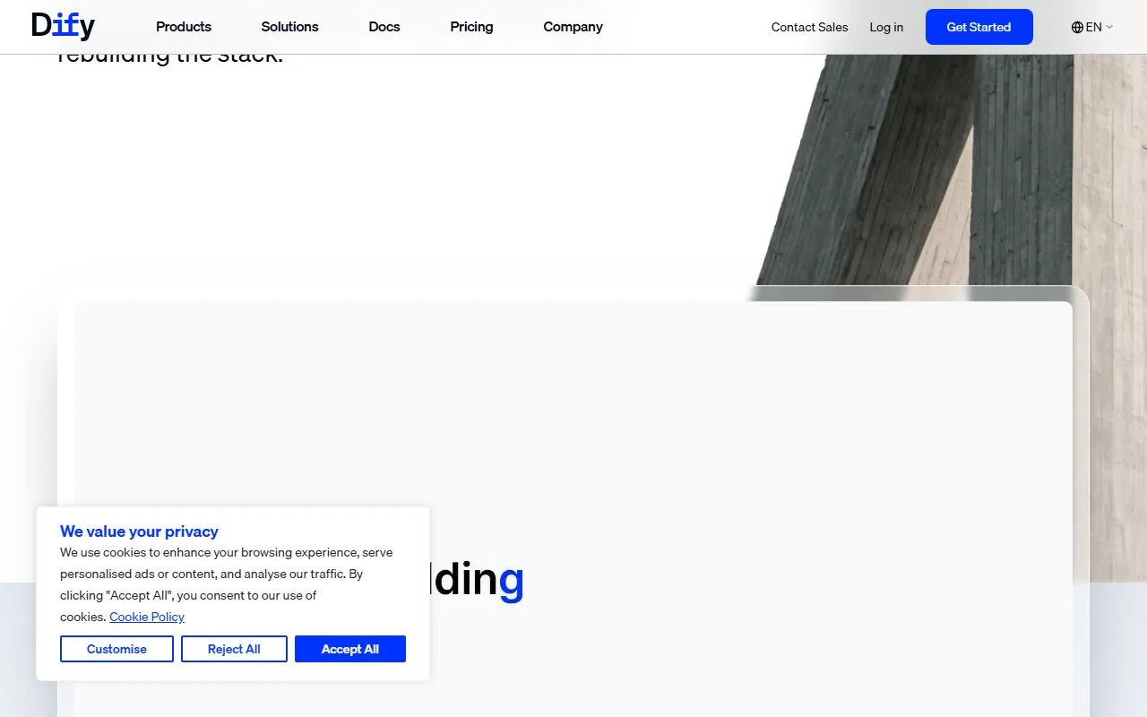Reject all cookies

(x=234, y=649)
